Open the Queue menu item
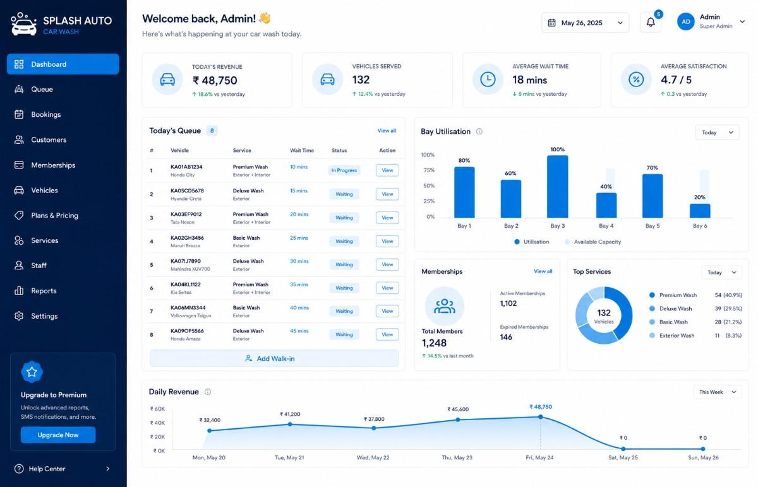The image size is (758, 487). pyautogui.click(x=63, y=90)
